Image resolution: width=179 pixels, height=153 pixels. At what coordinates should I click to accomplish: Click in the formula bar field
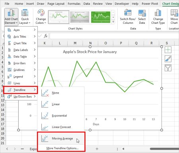pos(114,36)
